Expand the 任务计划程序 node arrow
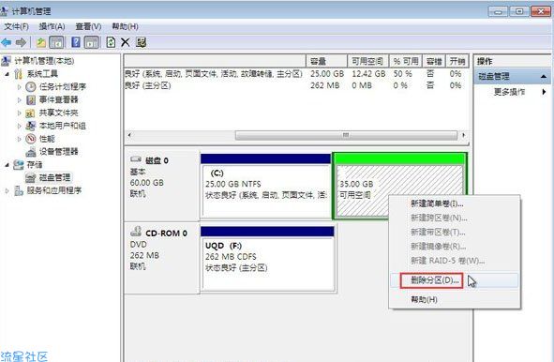The width and height of the screenshot is (554, 362). click(19, 87)
